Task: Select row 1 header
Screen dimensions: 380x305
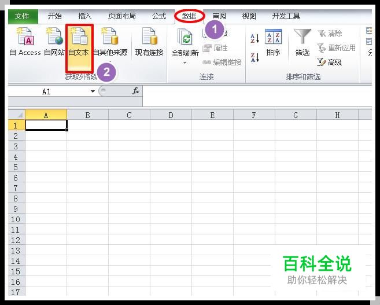Action: click(16, 125)
